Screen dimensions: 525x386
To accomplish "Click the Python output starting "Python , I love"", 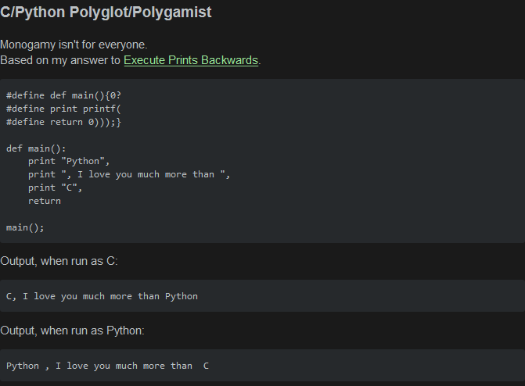I will coord(107,366).
